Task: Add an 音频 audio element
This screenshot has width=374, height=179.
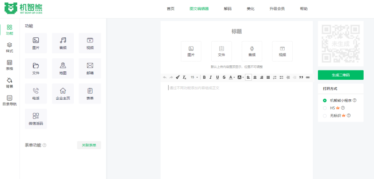Action: [63, 43]
